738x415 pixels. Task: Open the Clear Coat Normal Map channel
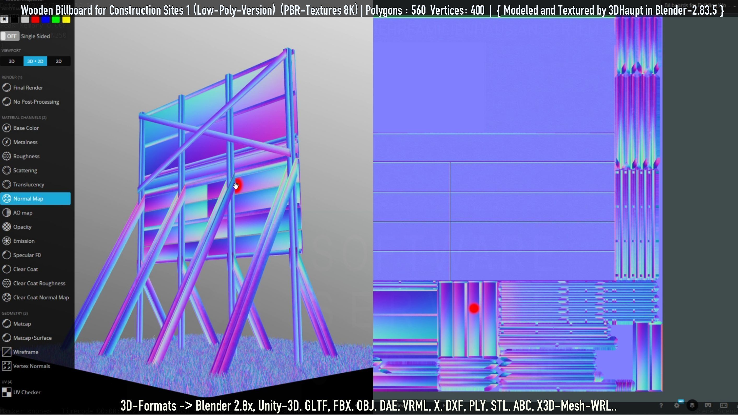click(35, 297)
